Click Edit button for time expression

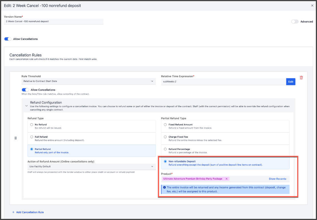(290, 82)
